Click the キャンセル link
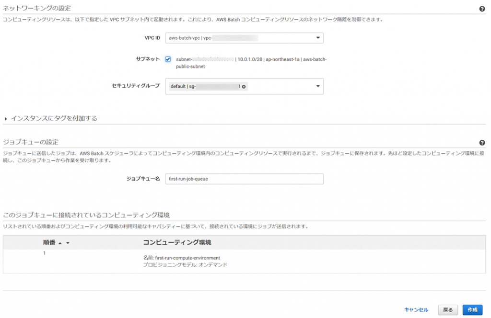 (416, 310)
